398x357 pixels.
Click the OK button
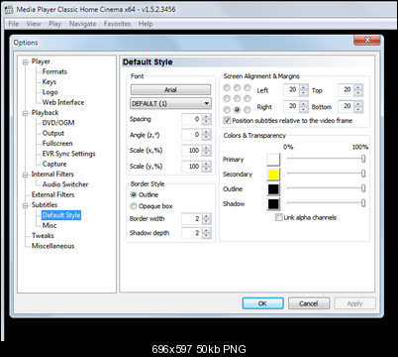[x=262, y=303]
